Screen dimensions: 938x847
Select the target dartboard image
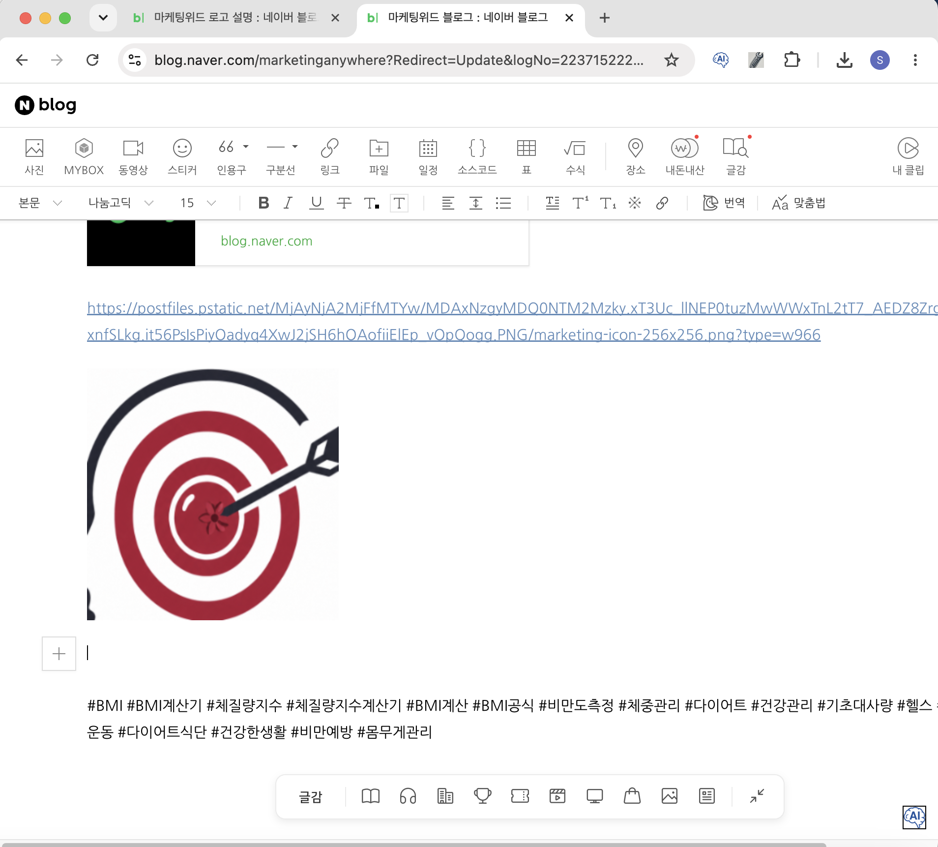[213, 494]
